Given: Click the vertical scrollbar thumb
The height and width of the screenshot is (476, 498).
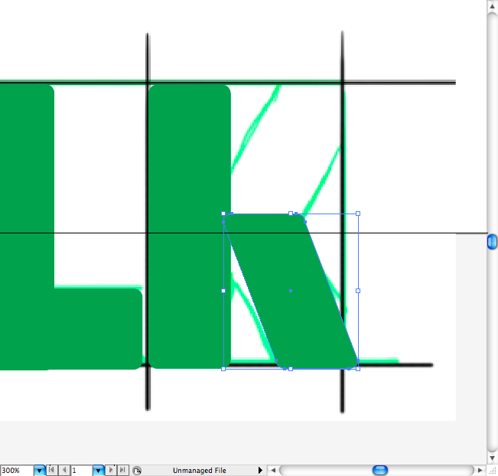Looking at the screenshot, I should pyautogui.click(x=492, y=242).
